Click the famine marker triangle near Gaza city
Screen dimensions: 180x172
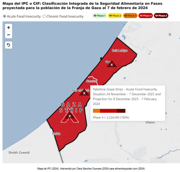(x=111, y=64)
